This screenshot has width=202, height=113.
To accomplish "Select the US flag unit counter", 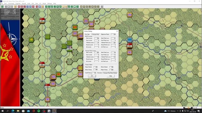I will 69,49.
